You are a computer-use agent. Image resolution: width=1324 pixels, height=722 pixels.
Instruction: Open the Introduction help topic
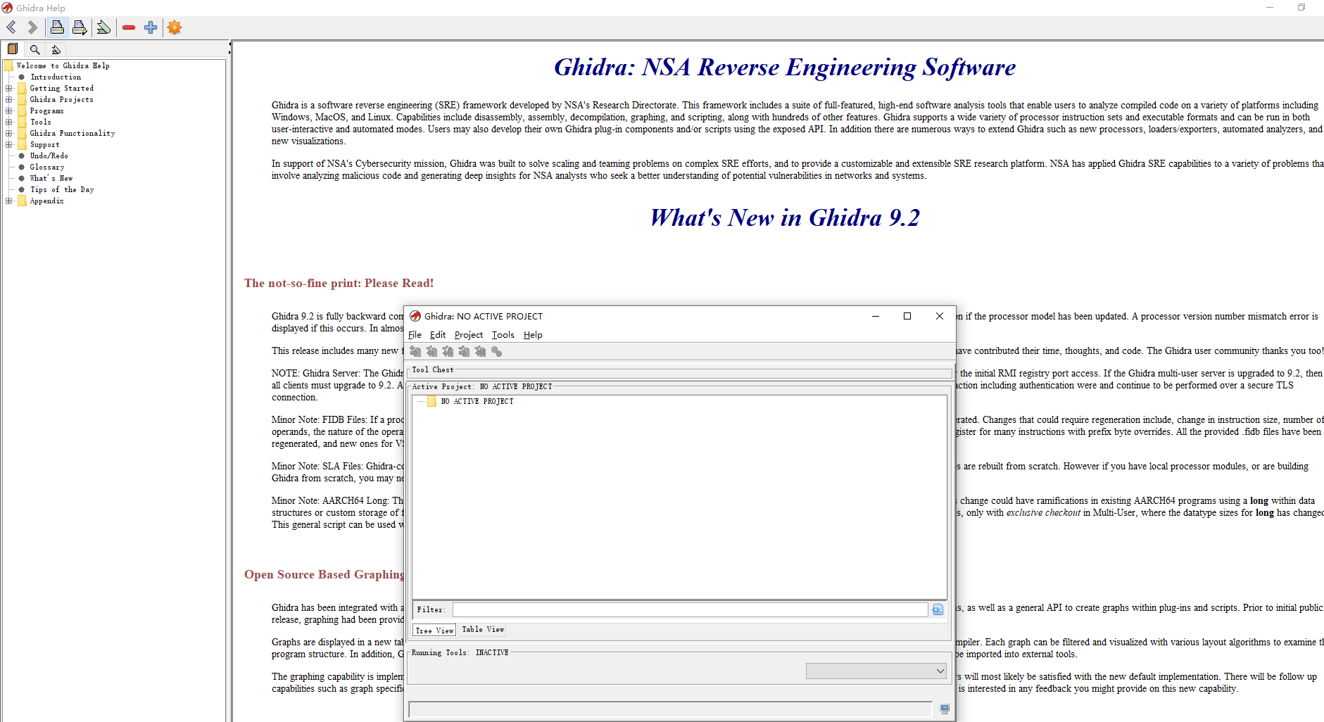tap(56, 77)
